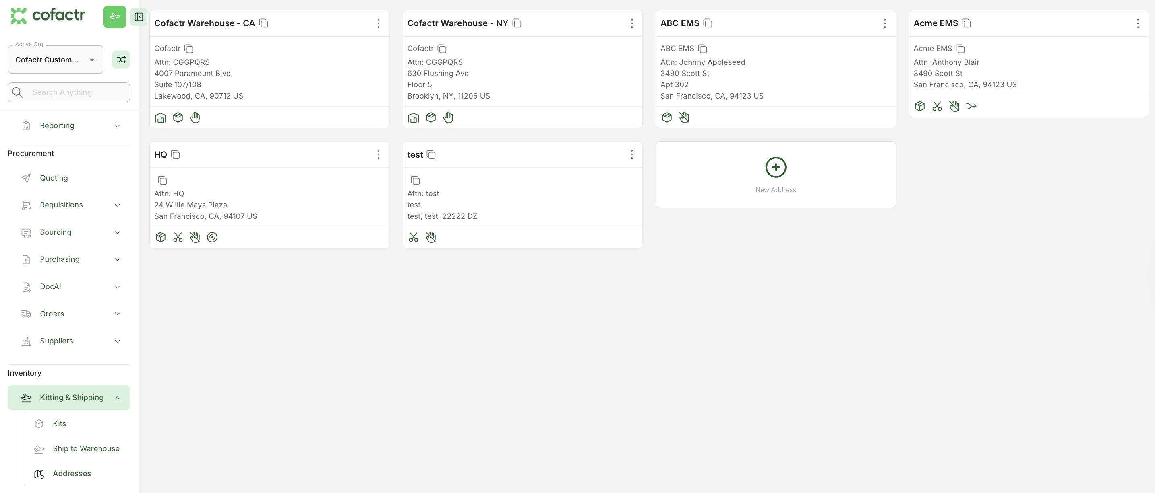
Task: Go to Kits in the sidebar
Action: pos(59,423)
